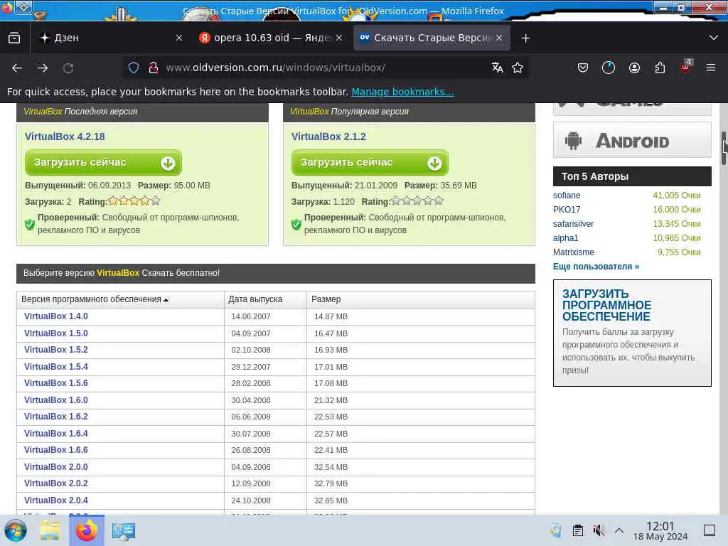
Task: Close the opera 10.63 tab
Action: click(339, 38)
